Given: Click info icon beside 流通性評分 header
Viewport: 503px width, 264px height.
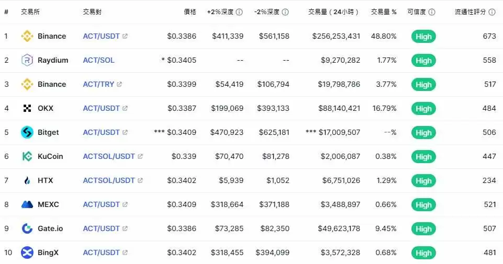Looking at the screenshot, I should pyautogui.click(x=492, y=12).
